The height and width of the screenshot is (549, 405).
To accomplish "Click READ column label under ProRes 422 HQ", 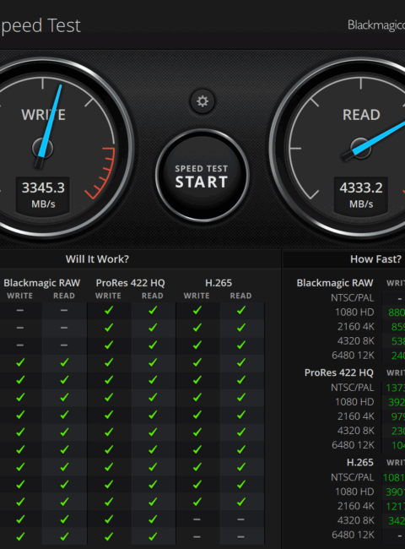I will point(153,296).
